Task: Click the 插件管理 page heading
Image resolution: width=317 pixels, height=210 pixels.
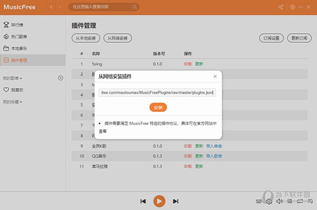Action: 84,26
